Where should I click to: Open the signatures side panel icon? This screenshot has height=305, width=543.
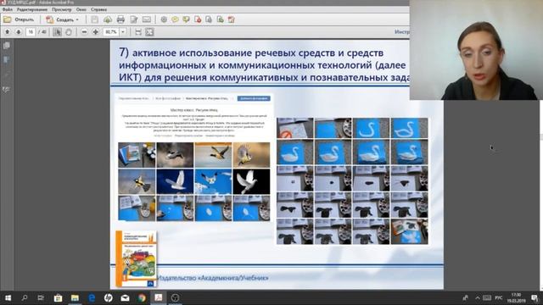[x=7, y=90]
